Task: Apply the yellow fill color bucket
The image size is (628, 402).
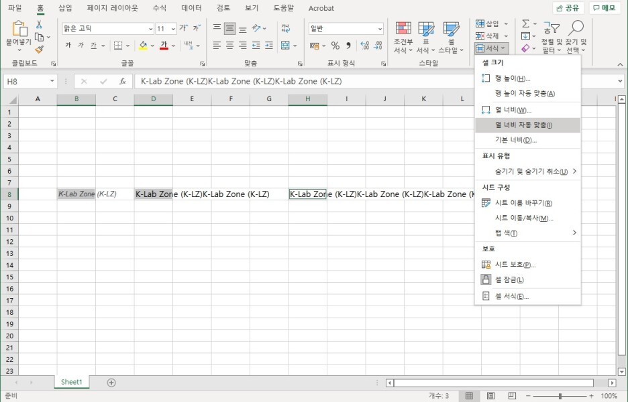Action: pos(143,45)
